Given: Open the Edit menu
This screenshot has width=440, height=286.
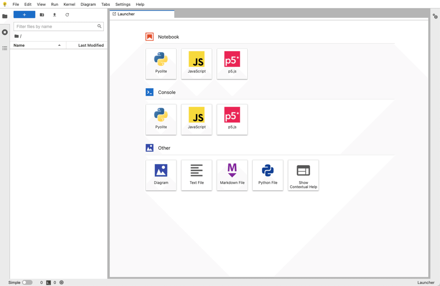Looking at the screenshot, I should [28, 4].
